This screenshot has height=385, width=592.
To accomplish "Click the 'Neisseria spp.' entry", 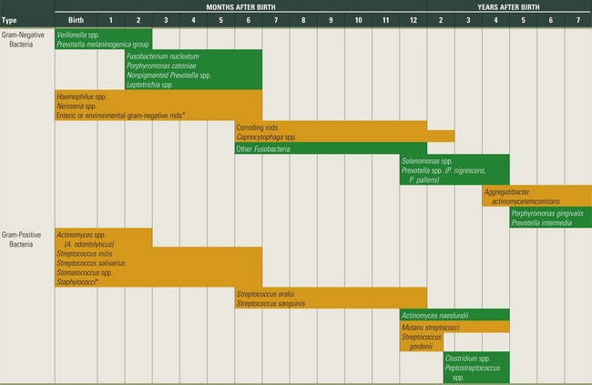I will 77,106.
